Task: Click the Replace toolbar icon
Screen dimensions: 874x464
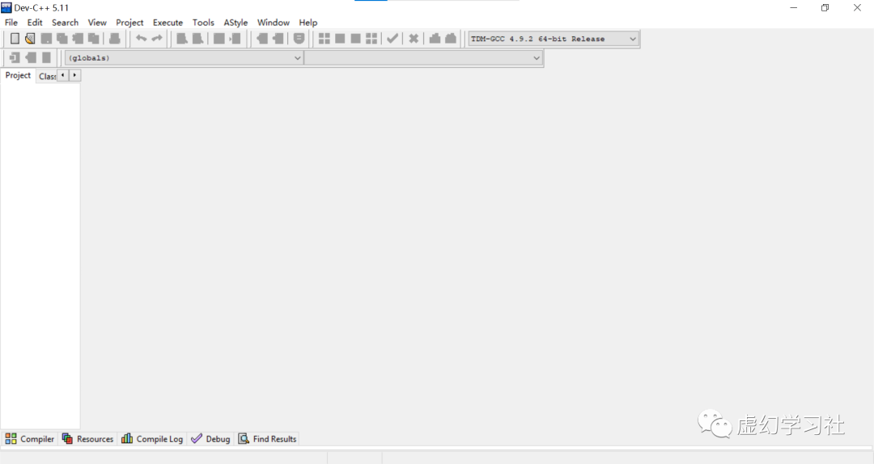Action: pos(197,39)
